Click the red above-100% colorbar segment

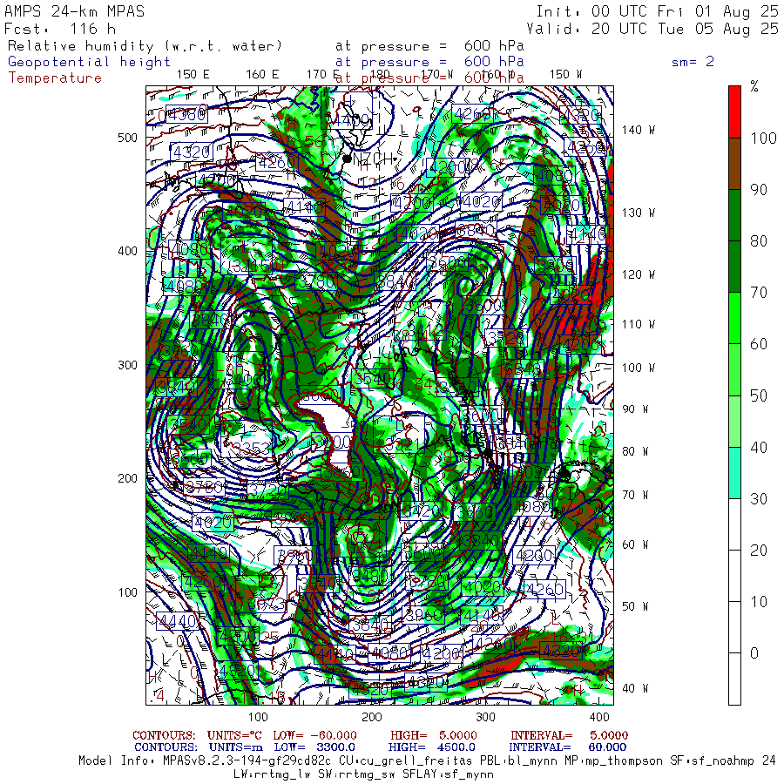734,112
